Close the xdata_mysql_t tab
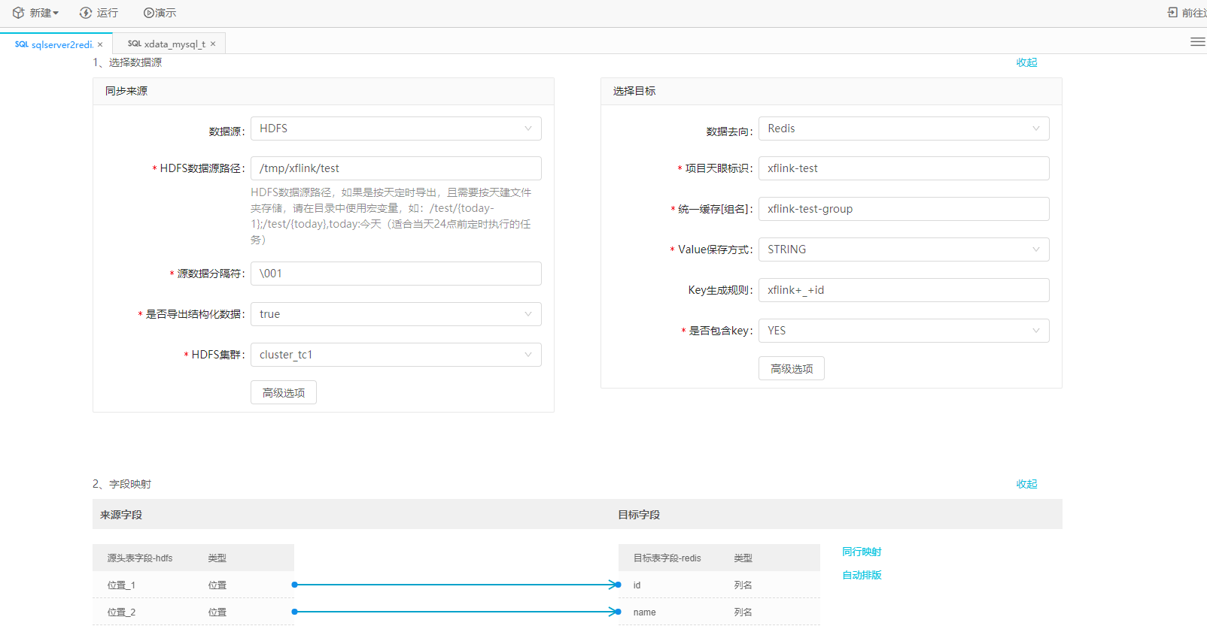The width and height of the screenshot is (1207, 629). [213, 44]
